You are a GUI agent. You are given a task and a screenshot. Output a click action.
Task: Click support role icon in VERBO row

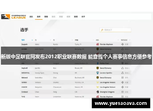coord(122,82)
